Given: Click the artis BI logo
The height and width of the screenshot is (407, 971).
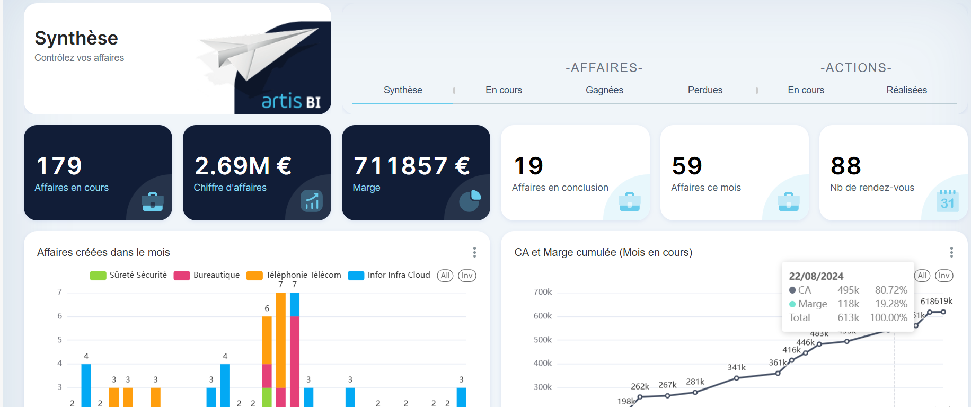Looking at the screenshot, I should [x=291, y=100].
